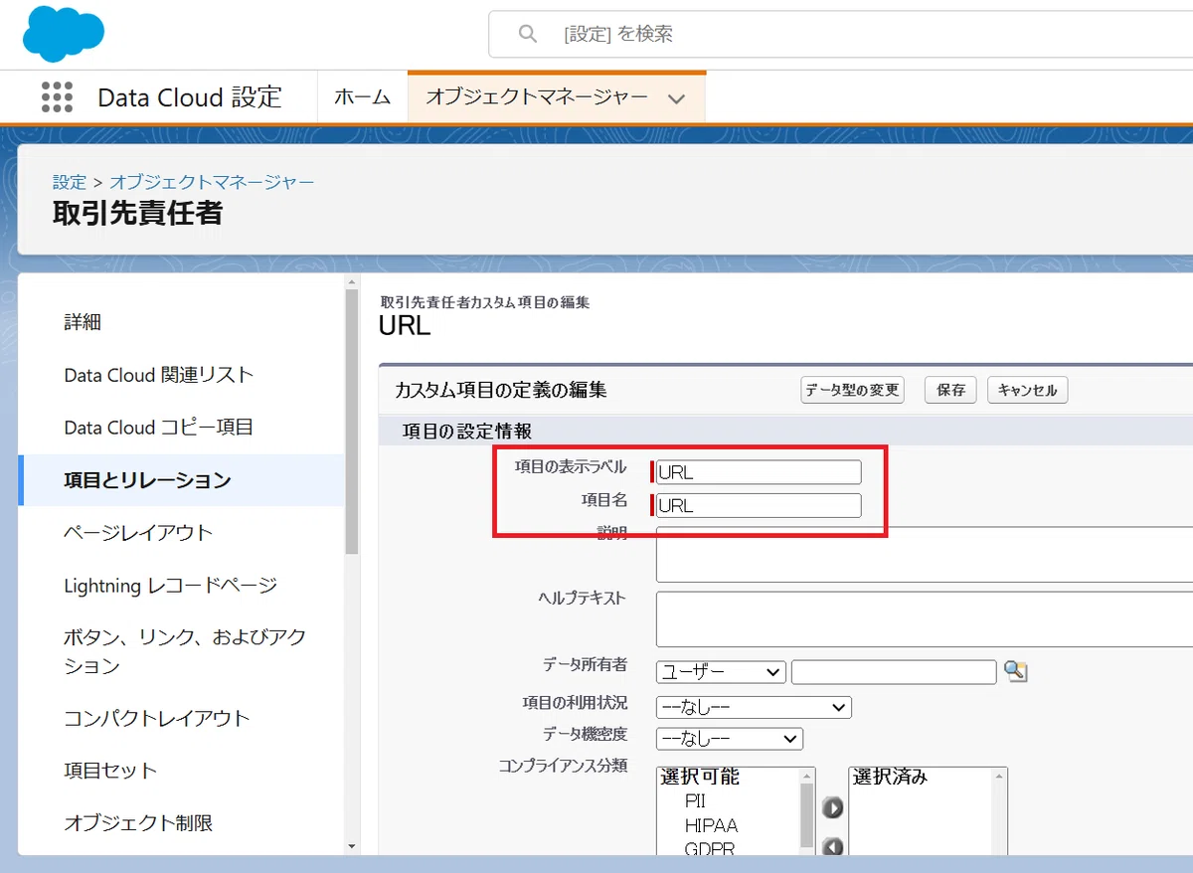Click the remove arrow for コンプライアンス分類
1193x873 pixels.
click(x=832, y=847)
